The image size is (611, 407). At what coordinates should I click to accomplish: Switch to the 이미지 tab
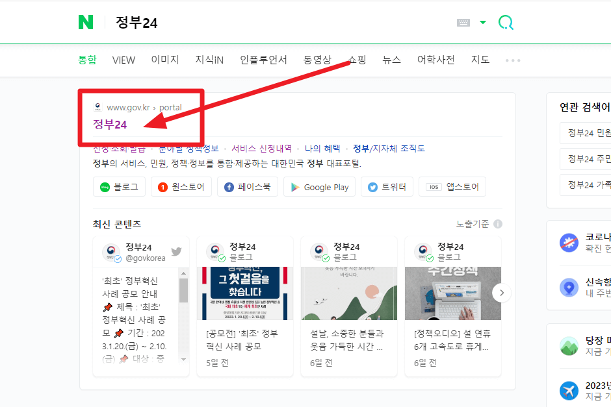click(x=165, y=60)
